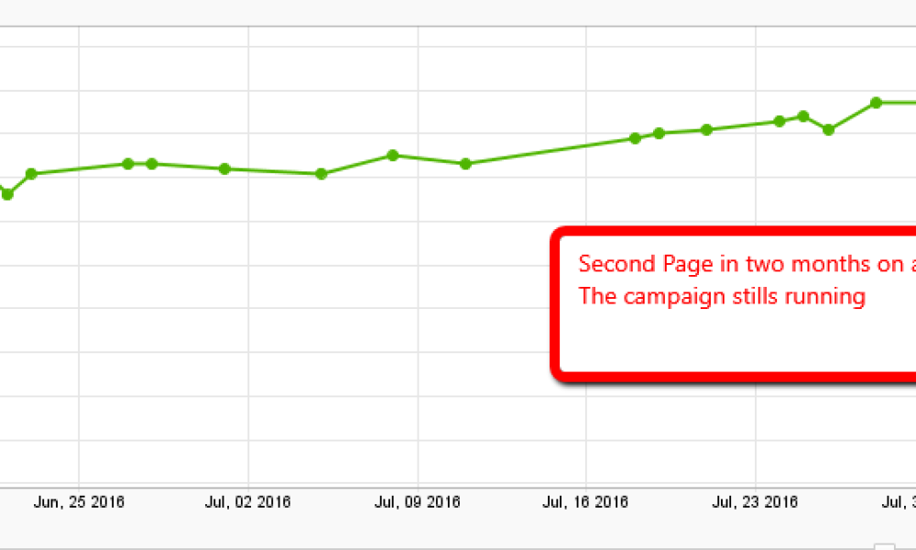Click the pair of close data points mid-chart

click(x=139, y=163)
